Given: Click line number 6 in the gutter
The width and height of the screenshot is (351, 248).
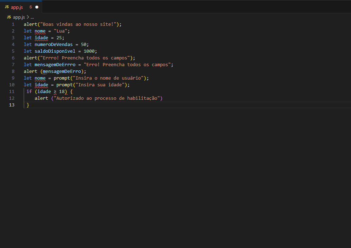Looking at the screenshot, I should point(13,58).
